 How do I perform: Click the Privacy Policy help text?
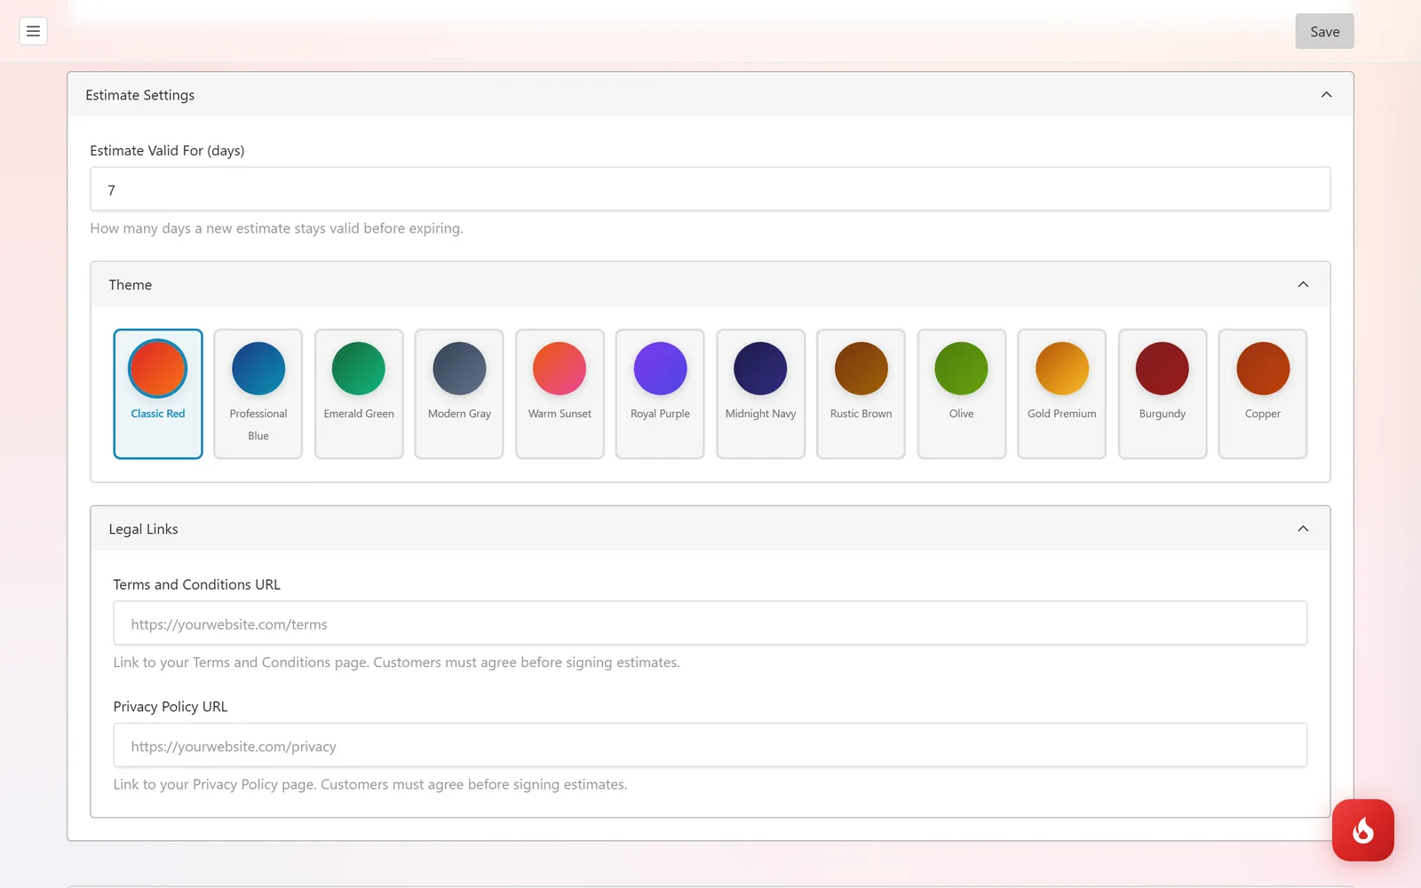coord(370,785)
